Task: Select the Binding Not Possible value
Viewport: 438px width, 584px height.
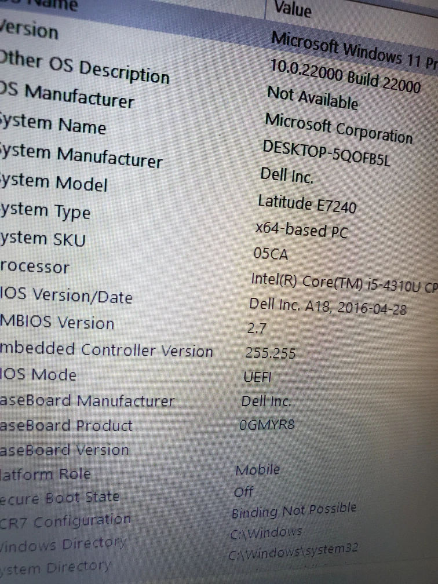Action: pyautogui.click(x=294, y=510)
